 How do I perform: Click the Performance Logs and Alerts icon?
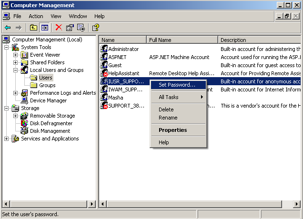[24, 93]
